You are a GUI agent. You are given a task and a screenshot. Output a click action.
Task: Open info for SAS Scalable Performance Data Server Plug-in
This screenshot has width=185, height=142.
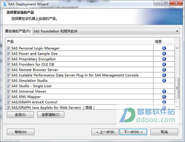click(164, 75)
